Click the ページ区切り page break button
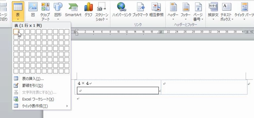The width and height of the screenshot is (254, 118). point(4,12)
